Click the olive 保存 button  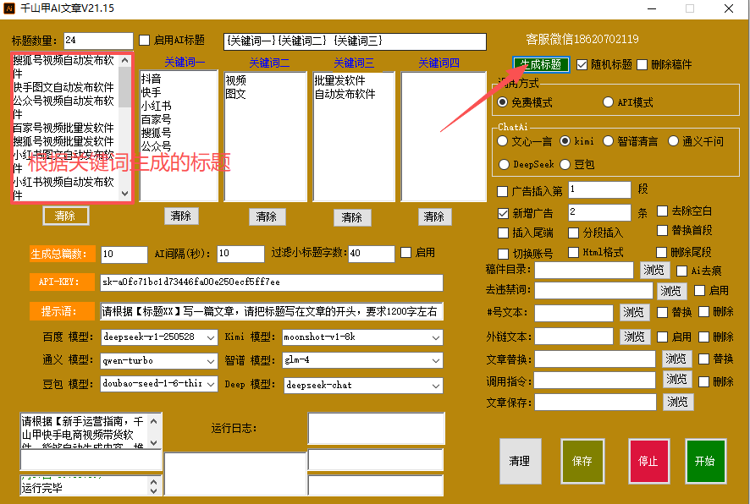[582, 461]
